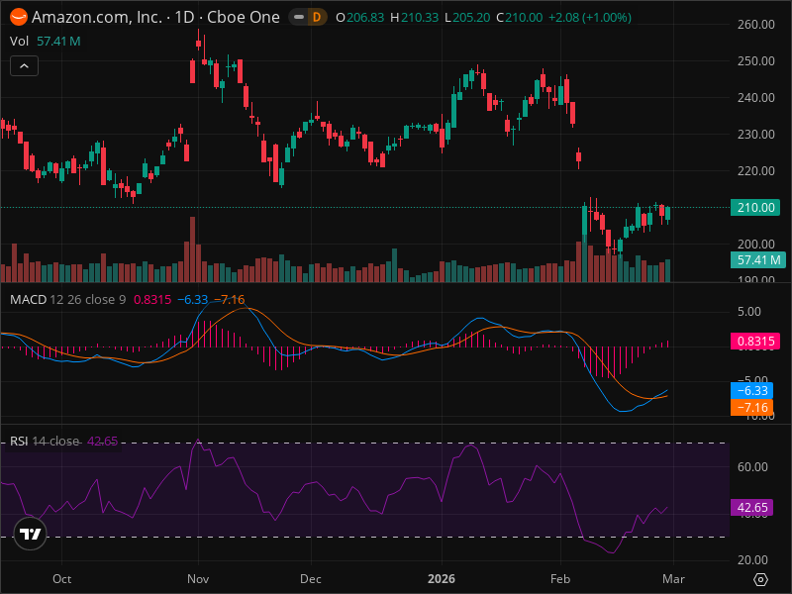Screen dimensions: 792x594
Task: Click the Open value O206.83
Action: (359, 18)
